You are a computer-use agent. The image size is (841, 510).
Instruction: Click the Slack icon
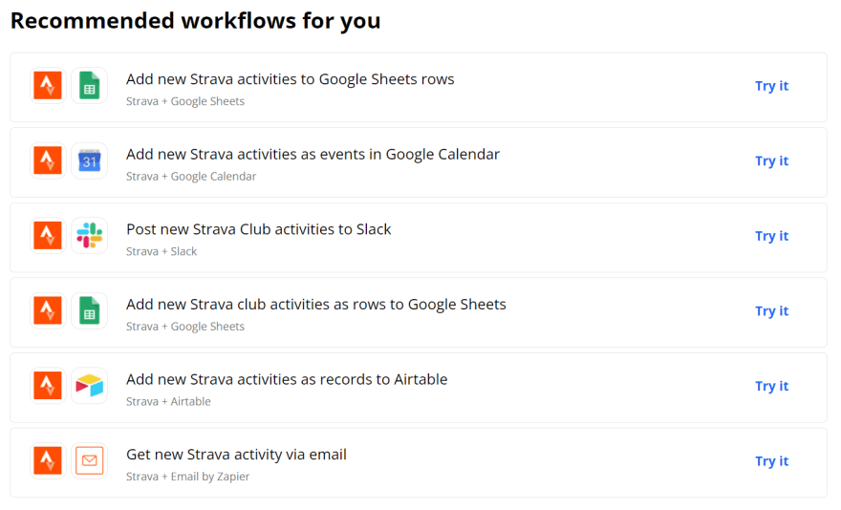[90, 236]
